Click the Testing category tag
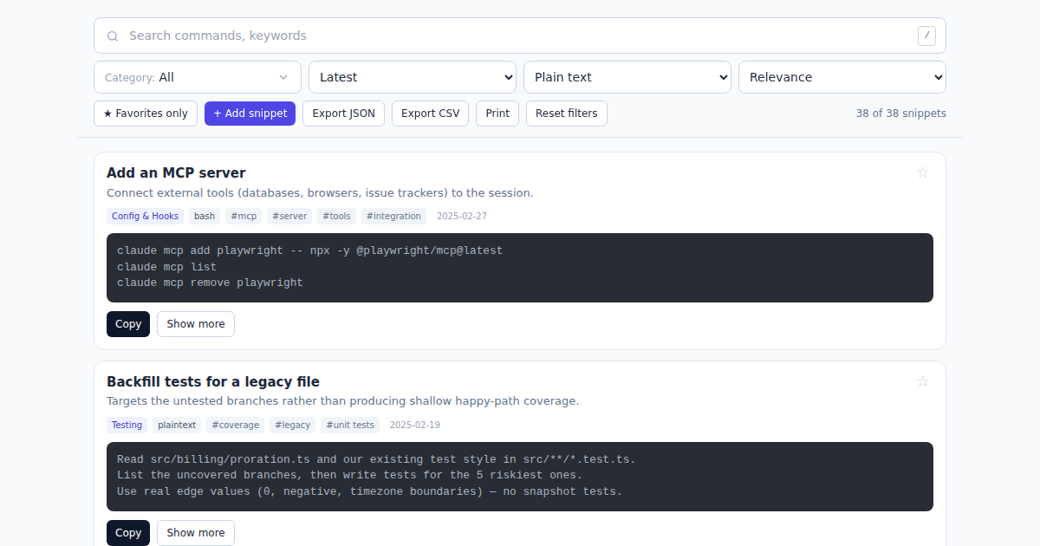This screenshot has height=546, width=1040. click(127, 425)
